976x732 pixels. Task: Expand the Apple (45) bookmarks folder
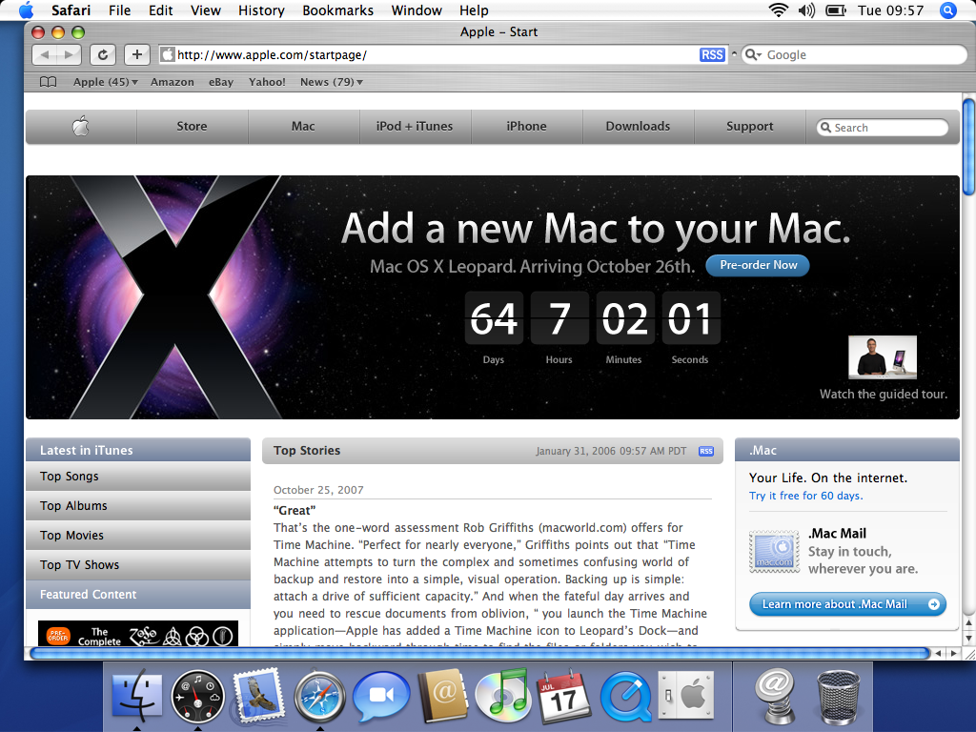(105, 82)
